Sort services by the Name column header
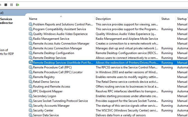Viewport: 188px width, 117px height. point(33,19)
